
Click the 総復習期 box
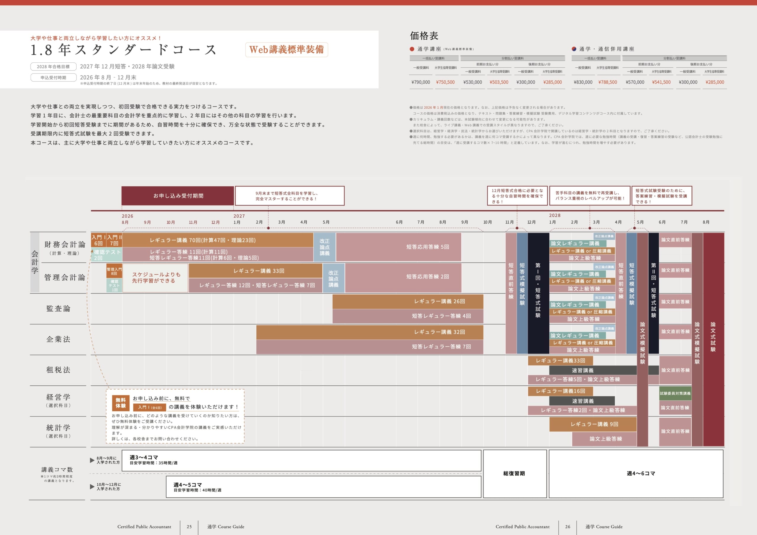pos(515,474)
